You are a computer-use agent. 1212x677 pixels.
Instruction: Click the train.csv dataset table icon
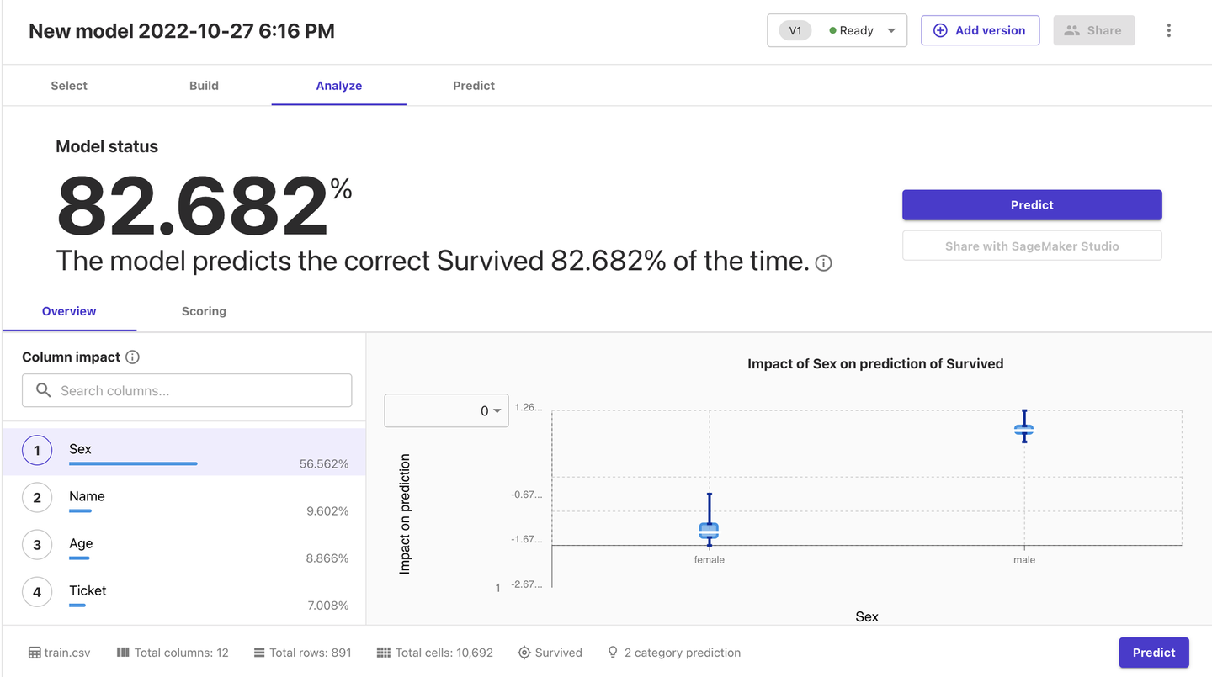tap(35, 653)
